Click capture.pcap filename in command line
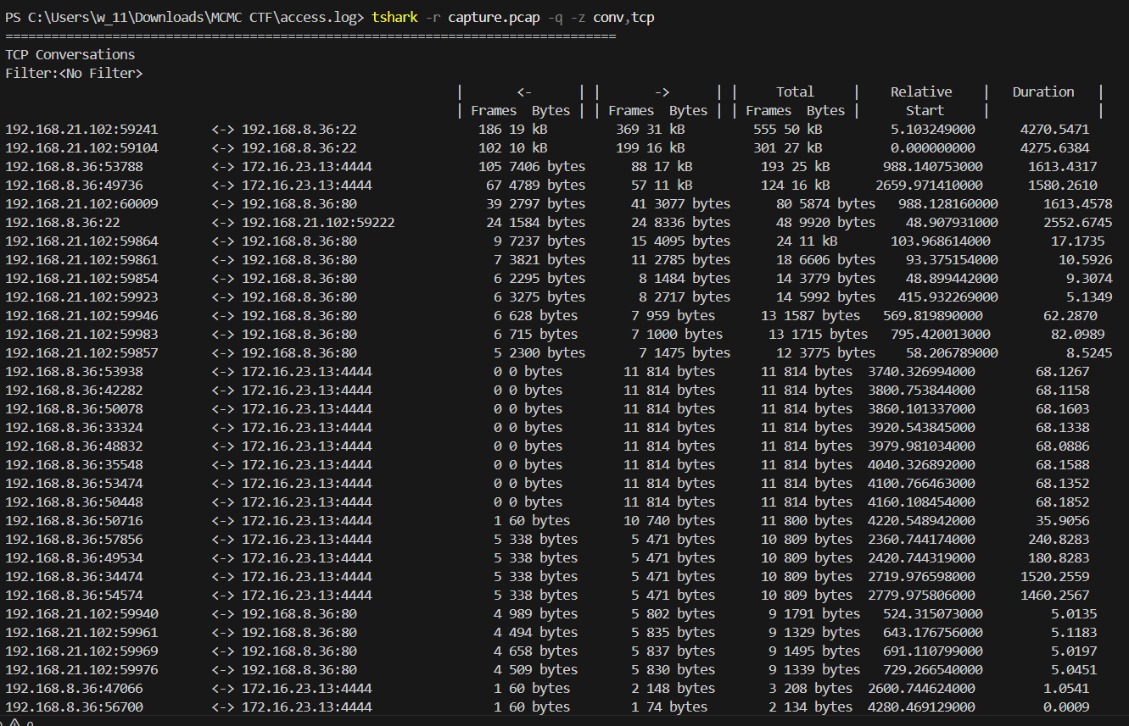1129x726 pixels. [x=493, y=17]
